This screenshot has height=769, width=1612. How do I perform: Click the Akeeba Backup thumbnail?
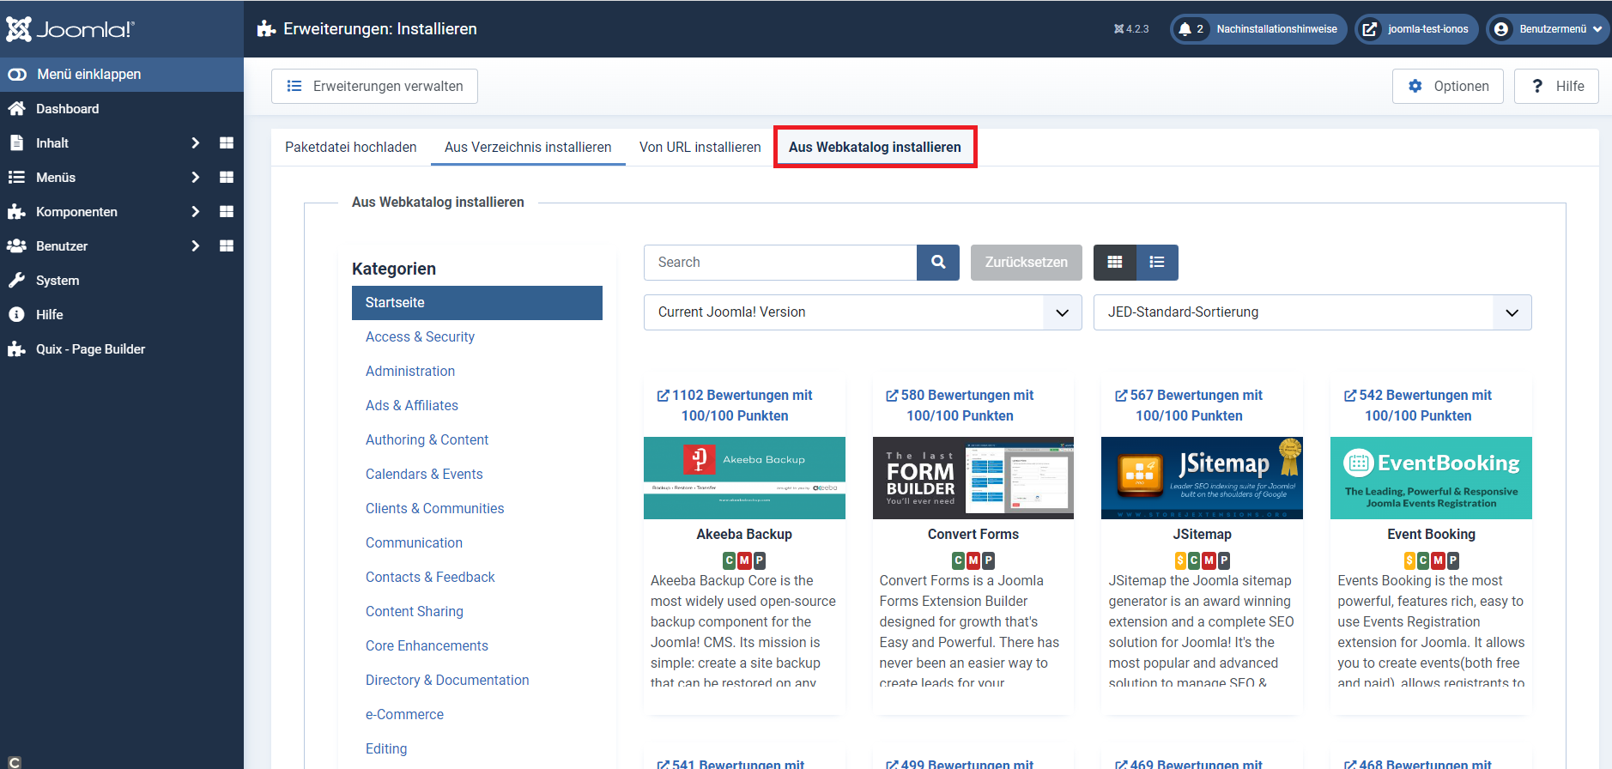[744, 478]
